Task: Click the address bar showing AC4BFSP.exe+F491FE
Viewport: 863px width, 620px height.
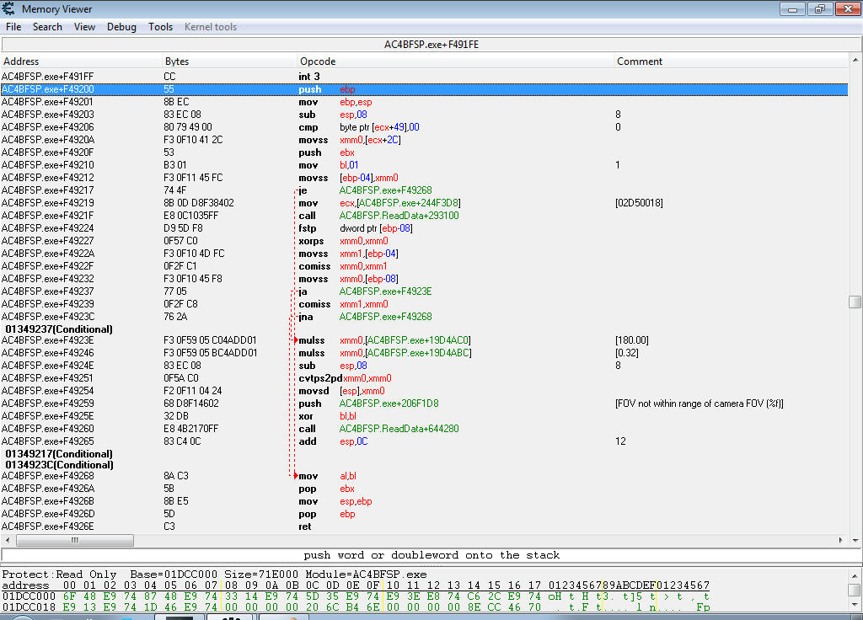Action: 431,44
